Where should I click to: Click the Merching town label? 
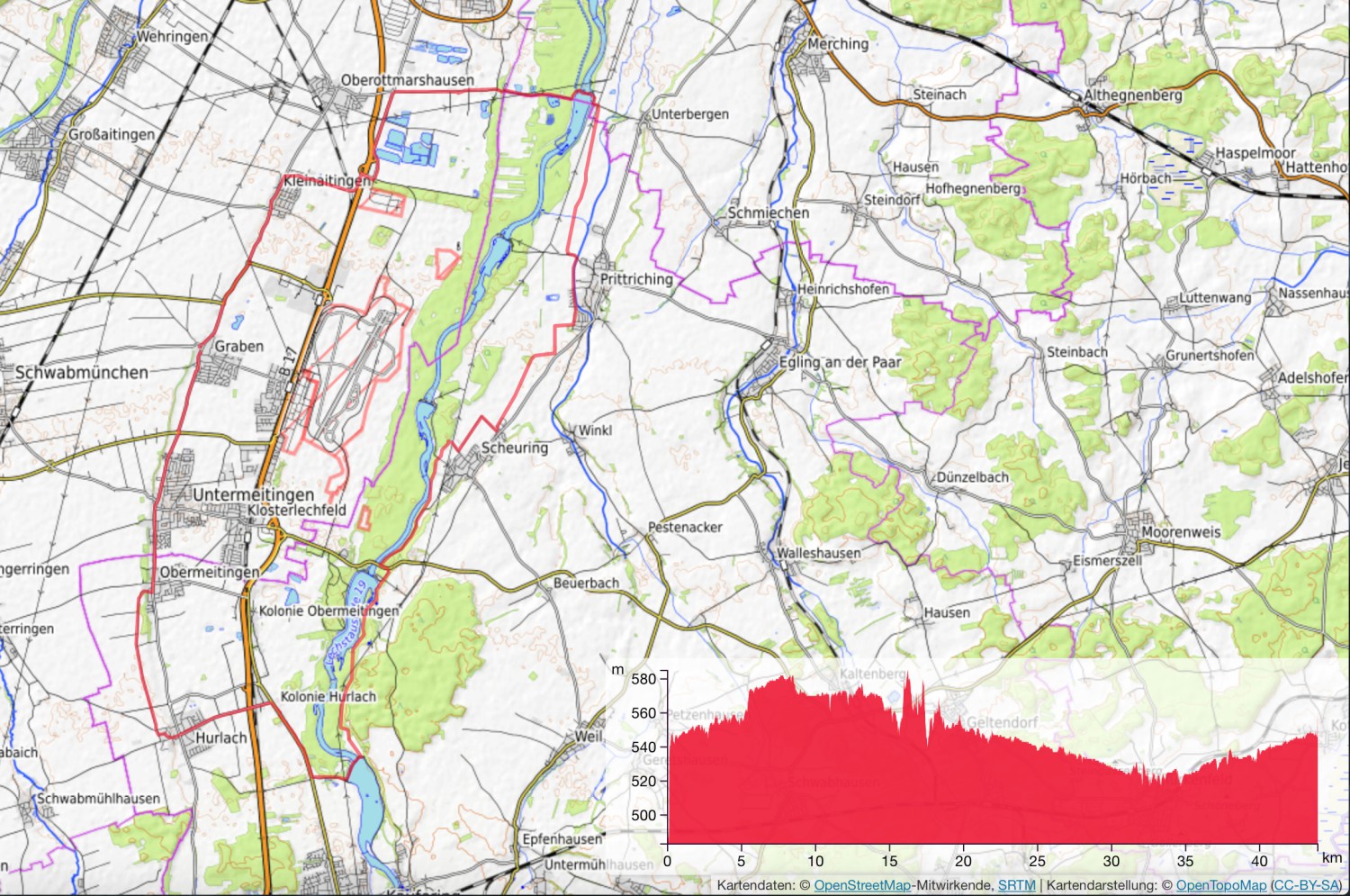coord(836,43)
